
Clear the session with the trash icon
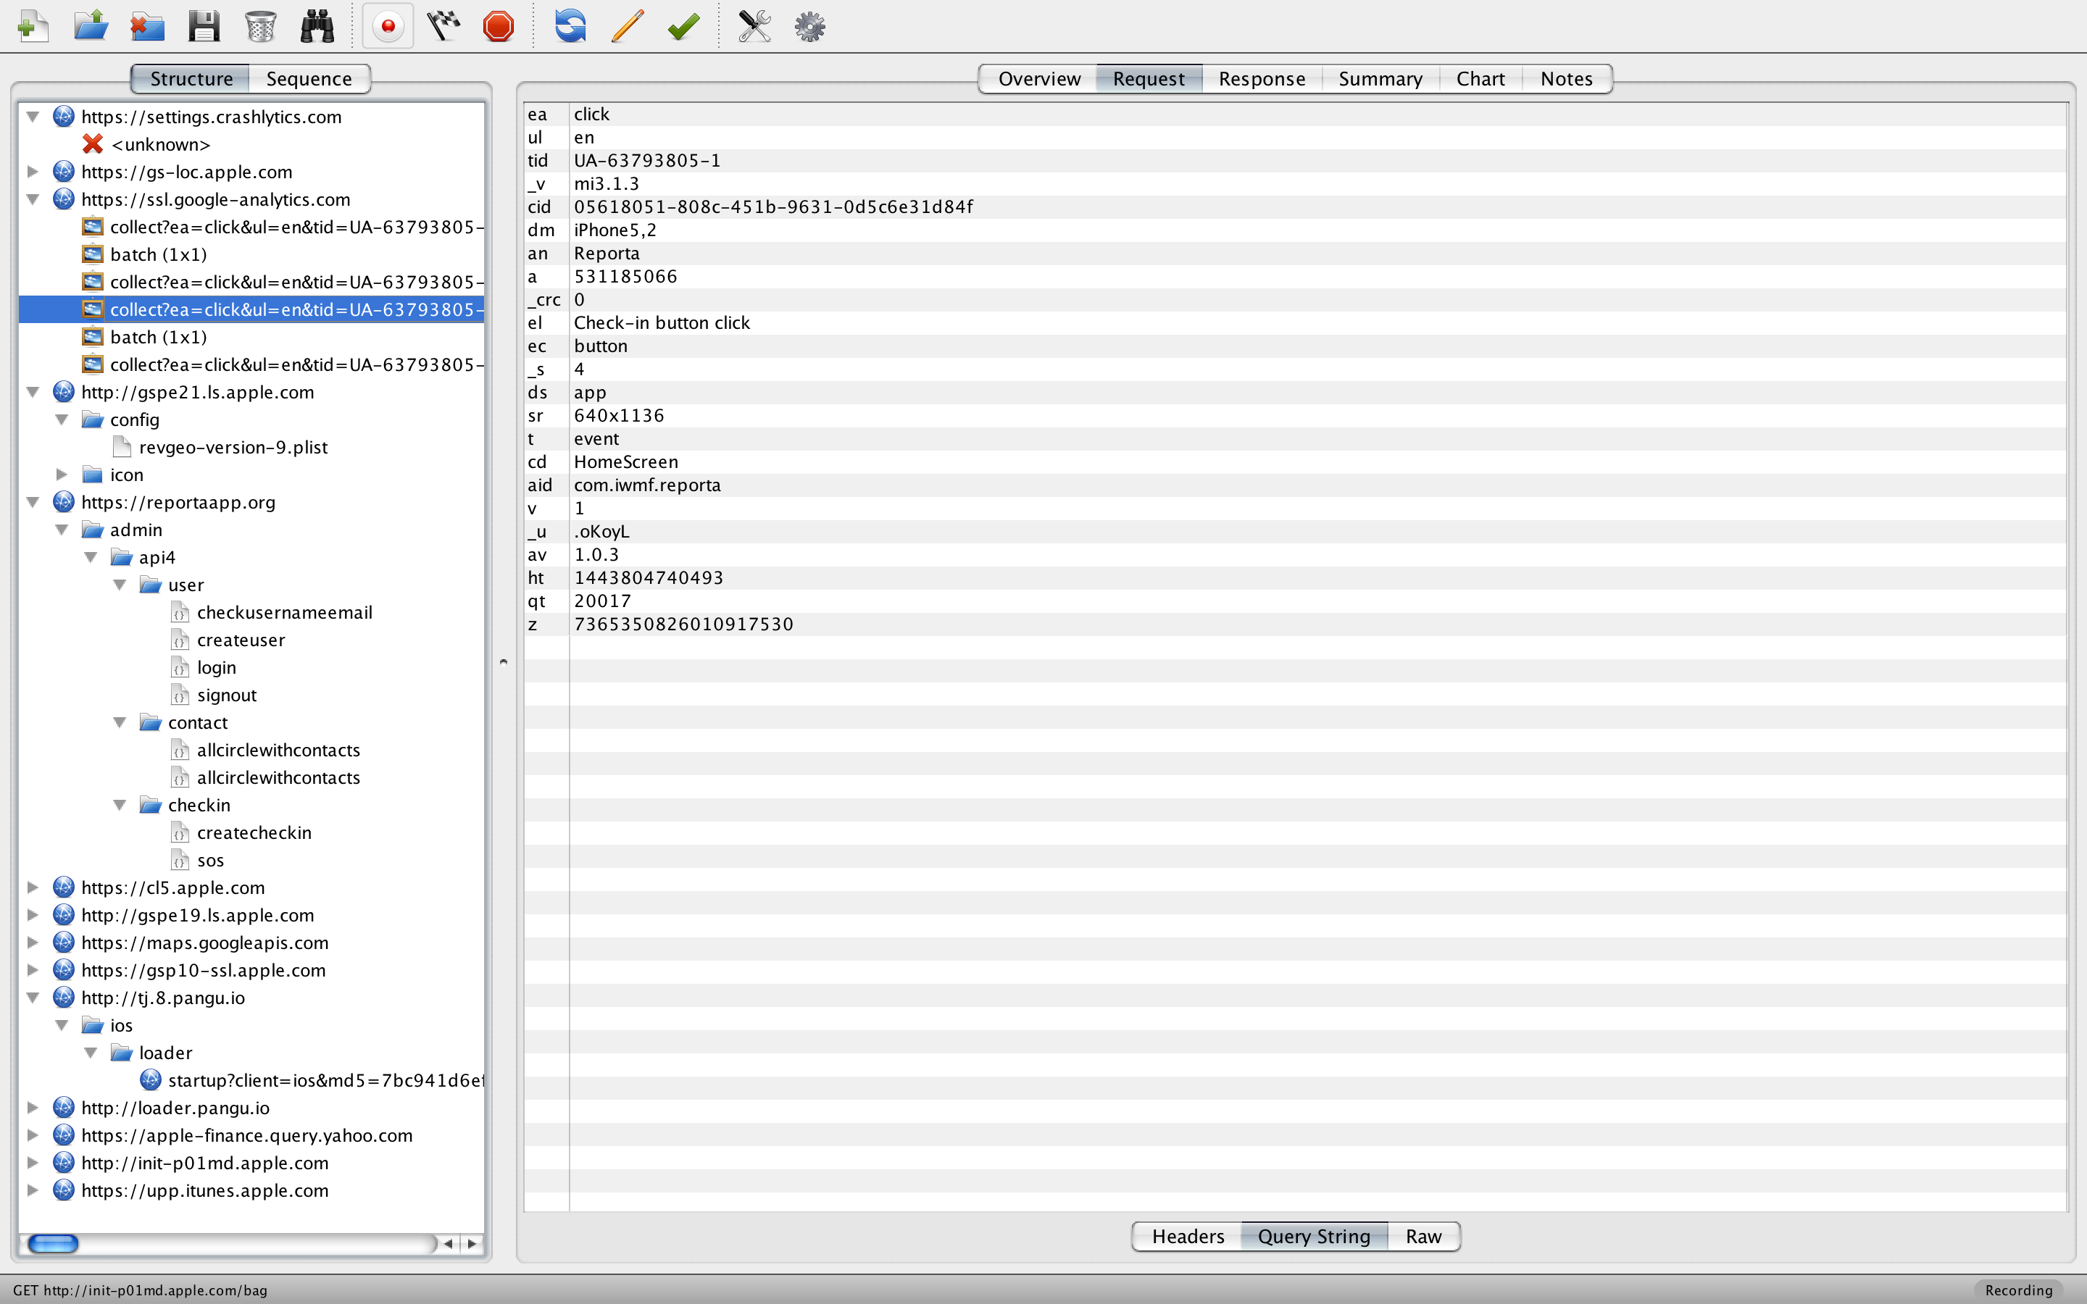[259, 26]
